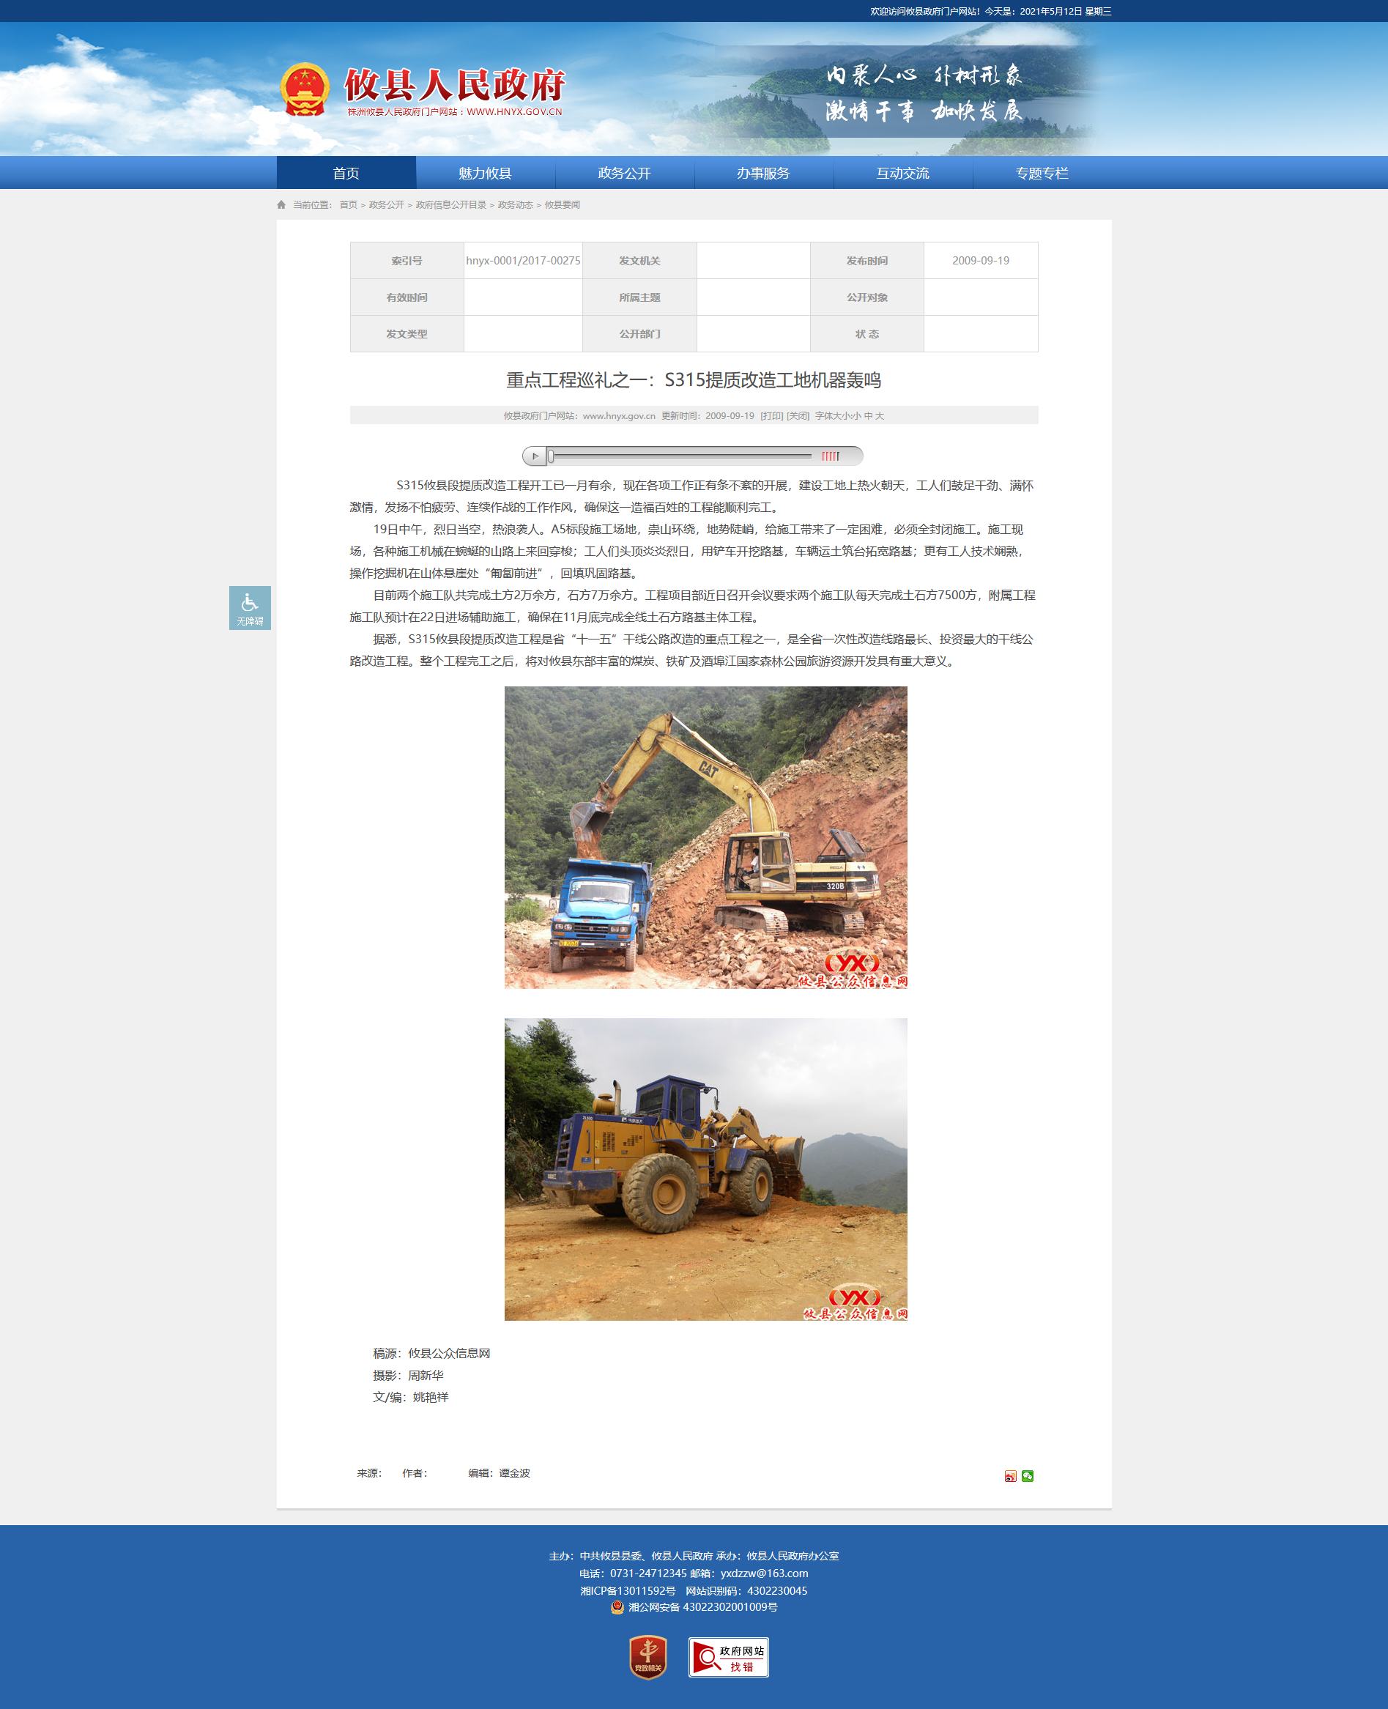1388x1709 pixels.
Task: Click the CAT excavator photo
Action: (705, 837)
